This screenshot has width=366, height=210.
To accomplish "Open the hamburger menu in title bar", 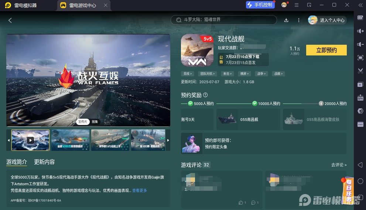I will point(297,5).
